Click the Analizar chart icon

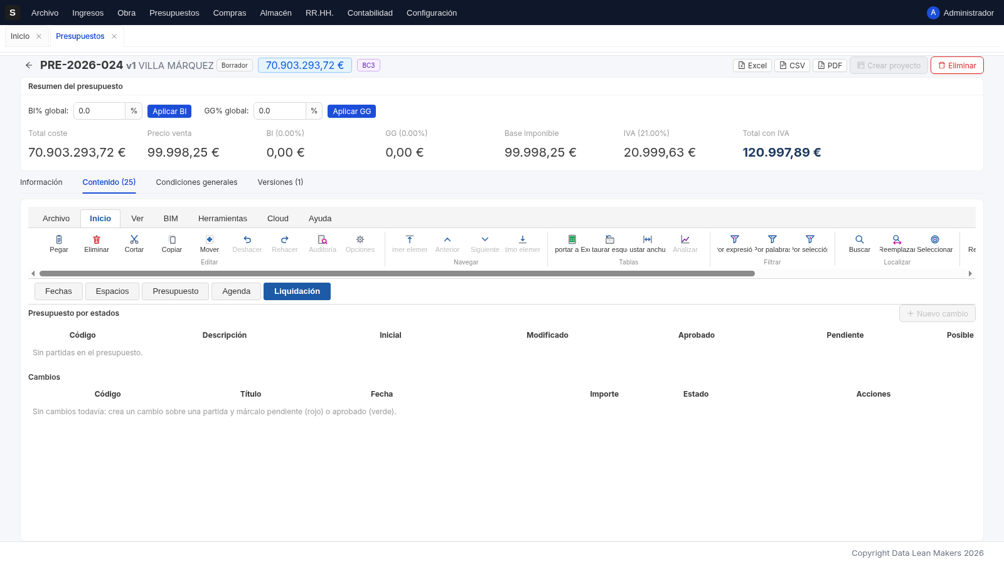tap(685, 239)
